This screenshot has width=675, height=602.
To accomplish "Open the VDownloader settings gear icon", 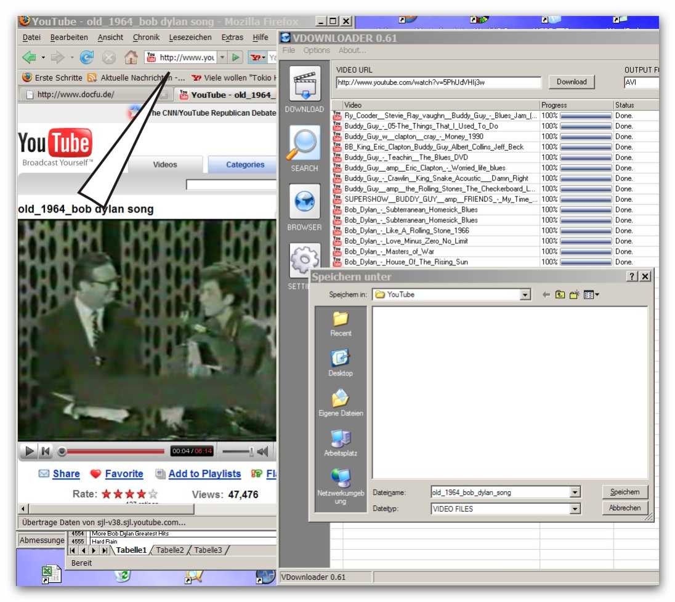I will coord(305,260).
